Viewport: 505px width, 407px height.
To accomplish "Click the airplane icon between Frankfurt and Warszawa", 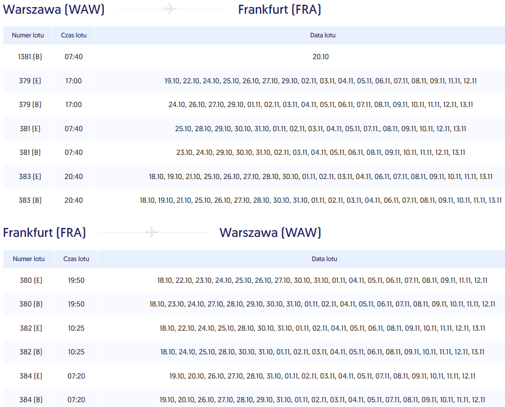I will (x=152, y=232).
